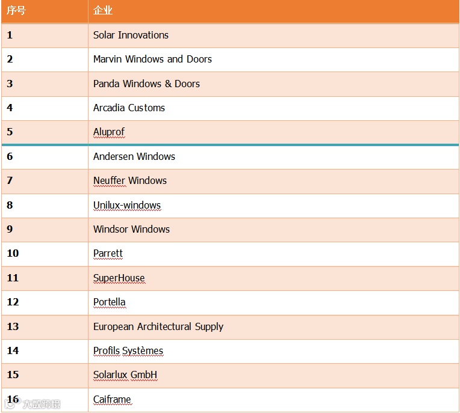Click row number 14 cell
Screen dimensions: 460x413
pyautogui.click(x=45, y=352)
